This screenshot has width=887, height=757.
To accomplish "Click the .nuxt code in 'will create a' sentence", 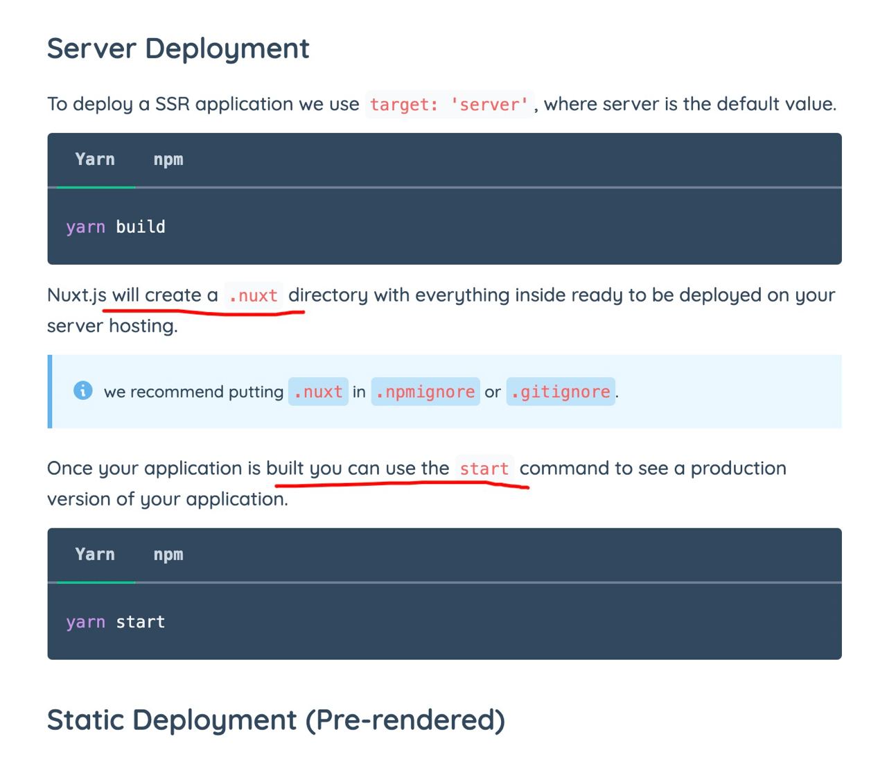I will pos(253,295).
